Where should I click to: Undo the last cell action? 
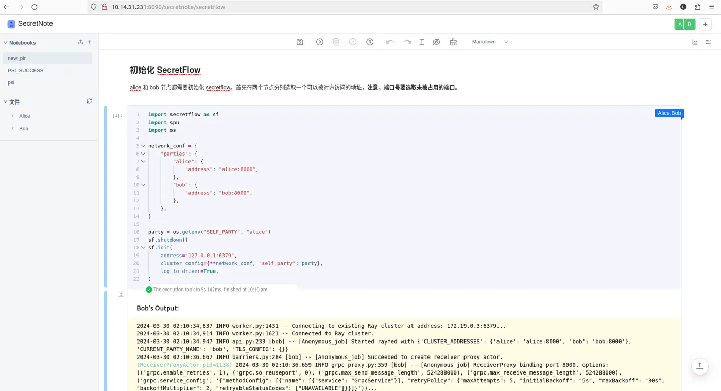(x=390, y=42)
